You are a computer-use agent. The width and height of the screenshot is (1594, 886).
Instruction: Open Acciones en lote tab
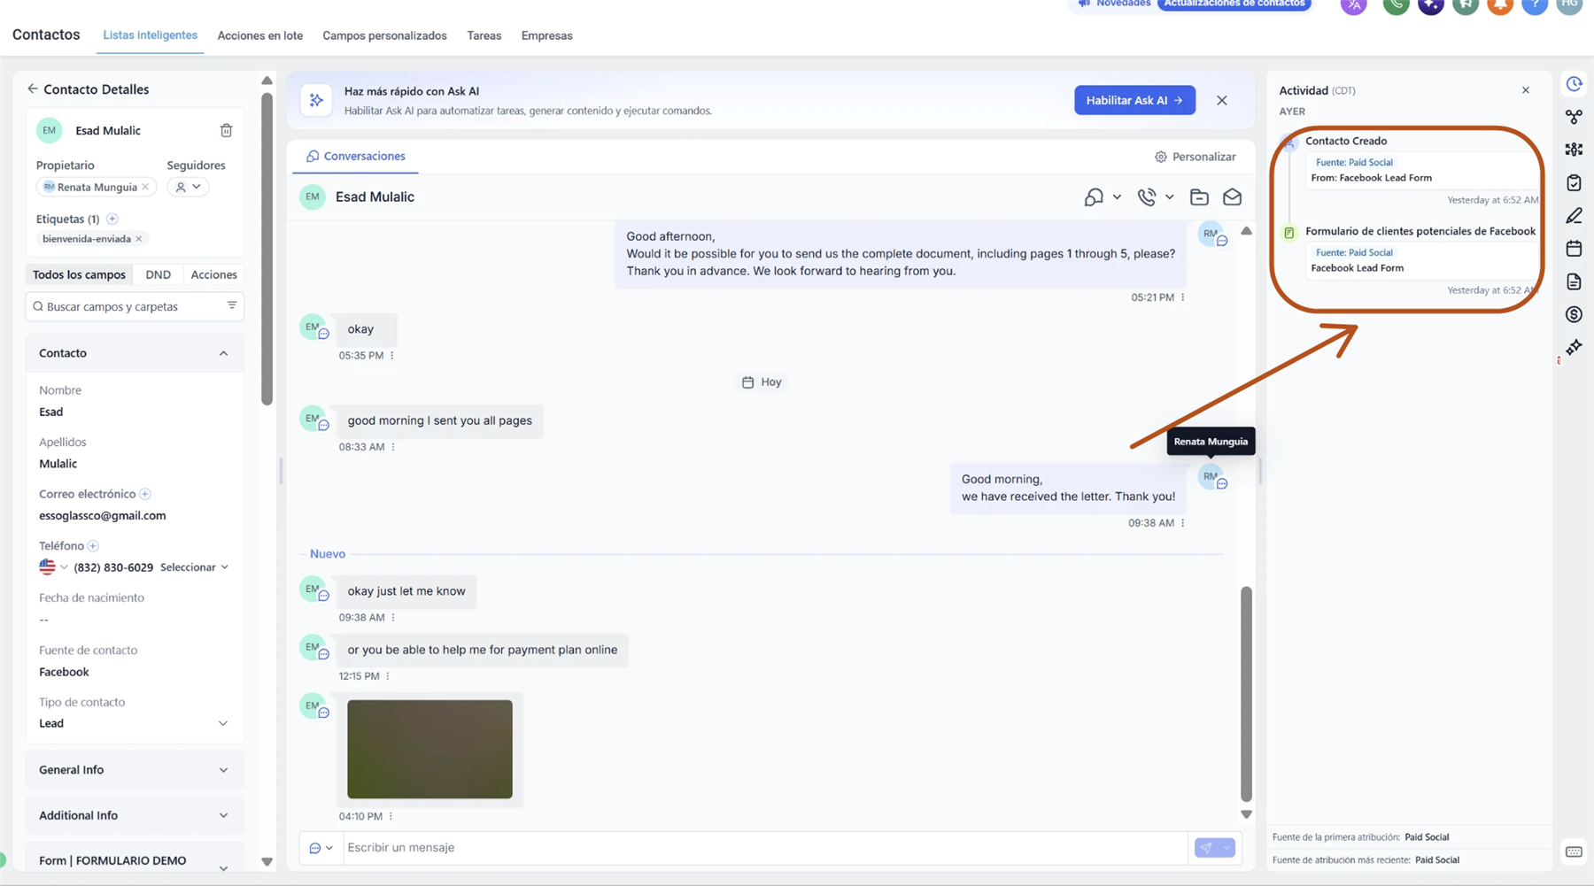(260, 35)
